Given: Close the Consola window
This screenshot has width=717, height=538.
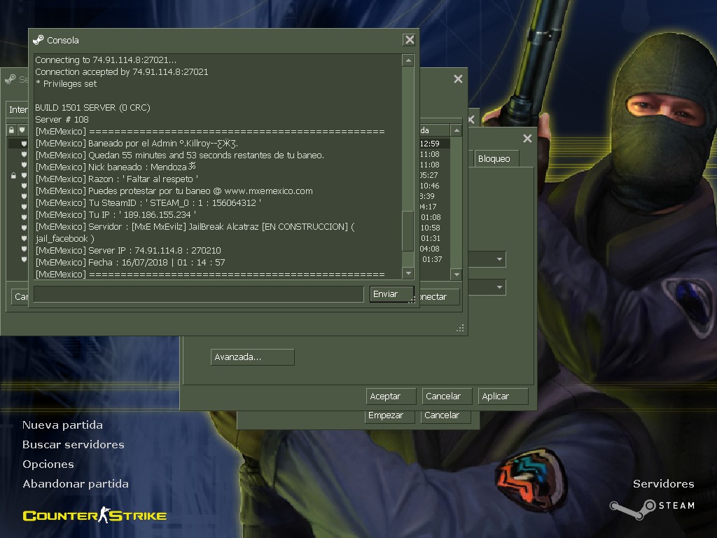Looking at the screenshot, I should tap(409, 40).
